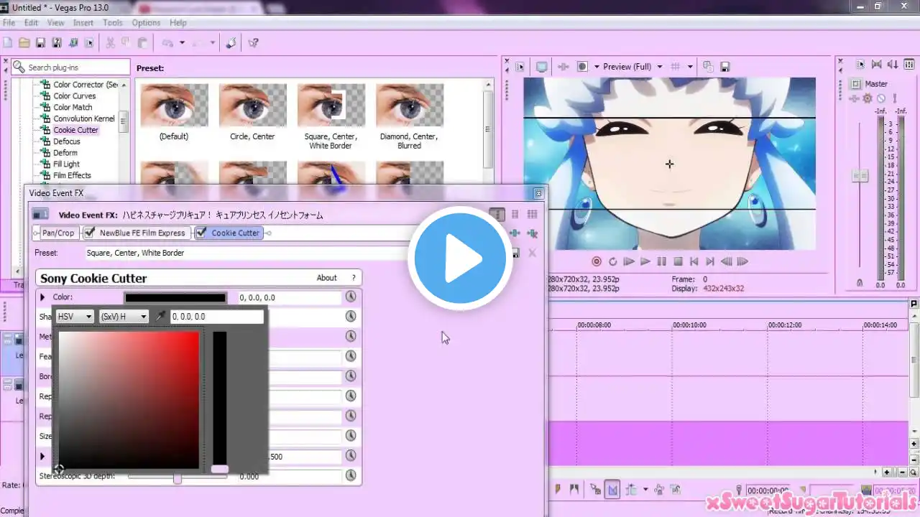This screenshot has width=920, height=517.
Task: Toggle the Cookie Cutter effect checkbox
Action: coord(201,233)
